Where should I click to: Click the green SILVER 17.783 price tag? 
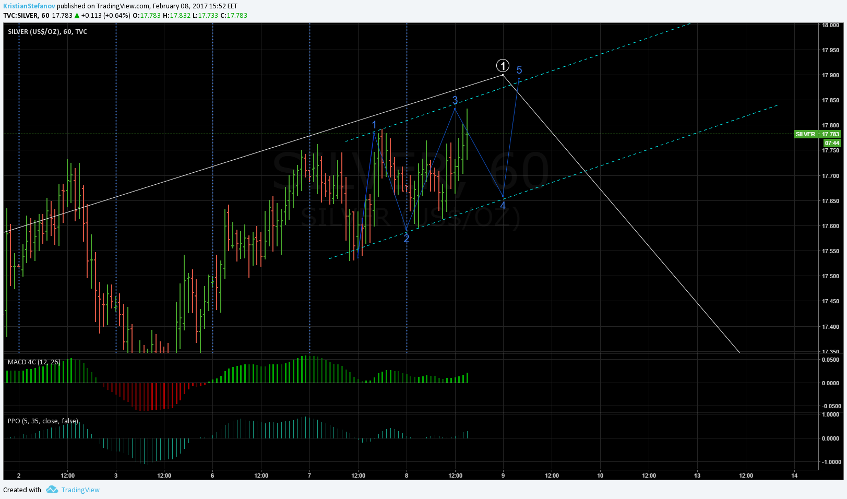pyautogui.click(x=817, y=134)
